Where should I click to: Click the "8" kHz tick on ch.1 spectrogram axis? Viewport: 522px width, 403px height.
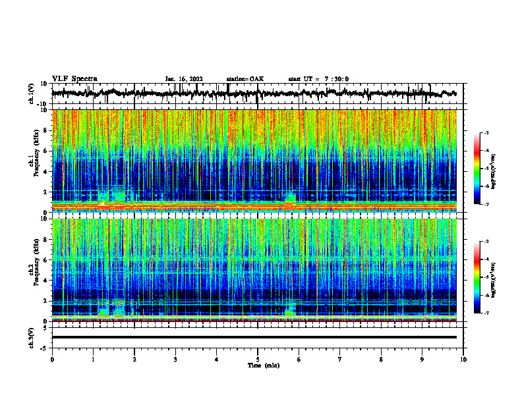click(45, 130)
